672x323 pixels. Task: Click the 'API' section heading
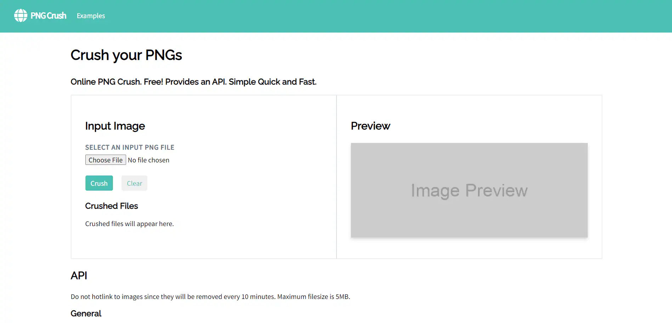[x=79, y=276]
